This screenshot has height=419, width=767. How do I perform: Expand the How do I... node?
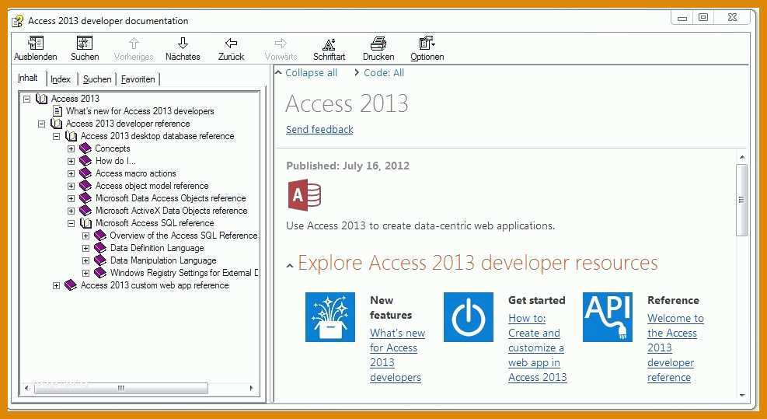[x=71, y=161]
